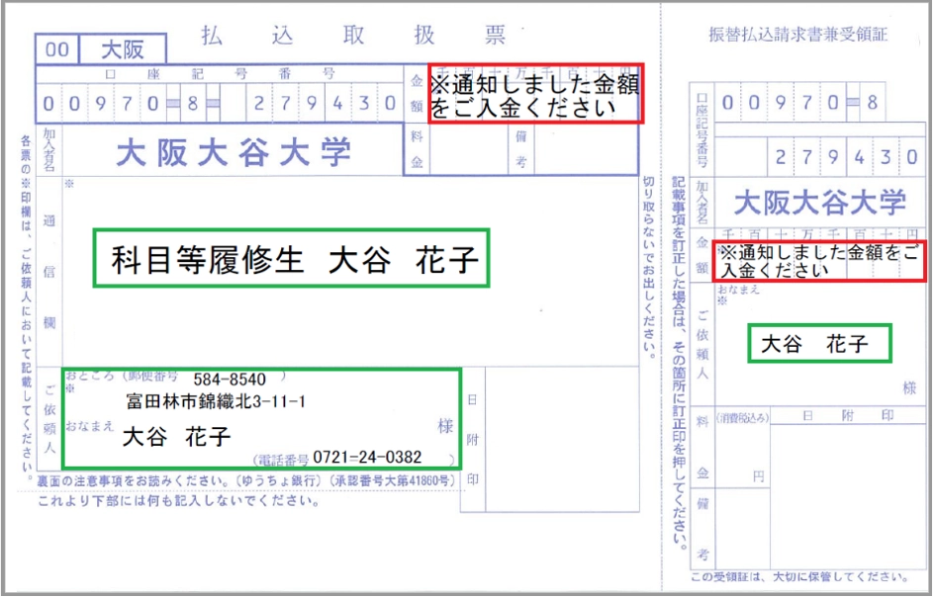This screenshot has height=598, width=937.
Task: Click "これより下部には何も記入しないでください。"
Action: click(179, 501)
